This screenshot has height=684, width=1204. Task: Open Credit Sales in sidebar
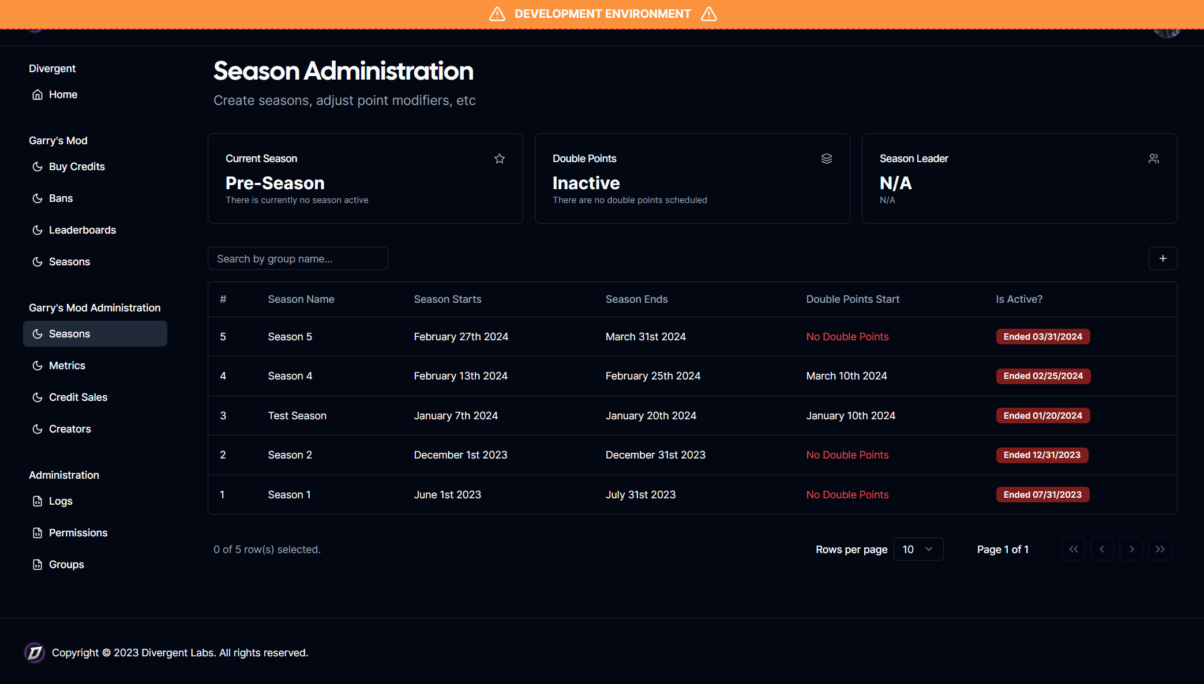point(78,397)
